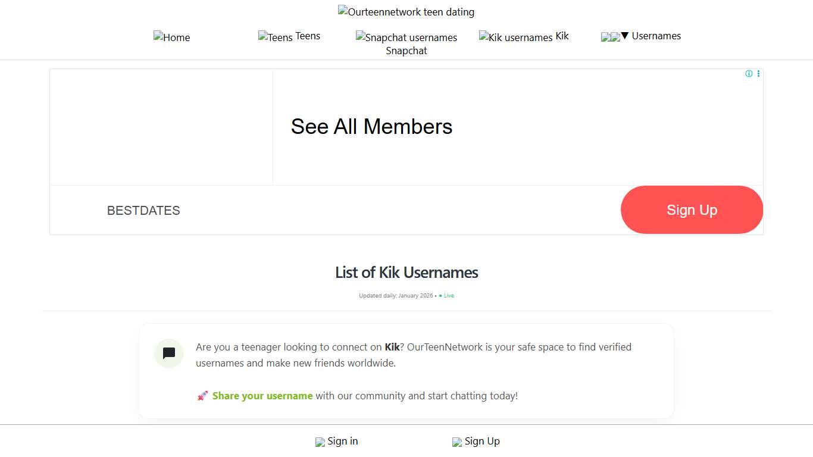This screenshot has width=813, height=457.
Task: Select the Kik menu item
Action: pos(560,36)
